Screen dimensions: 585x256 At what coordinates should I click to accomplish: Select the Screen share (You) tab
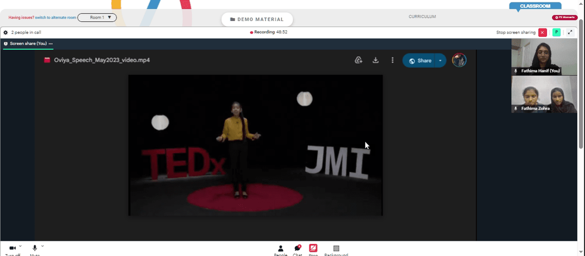point(28,44)
